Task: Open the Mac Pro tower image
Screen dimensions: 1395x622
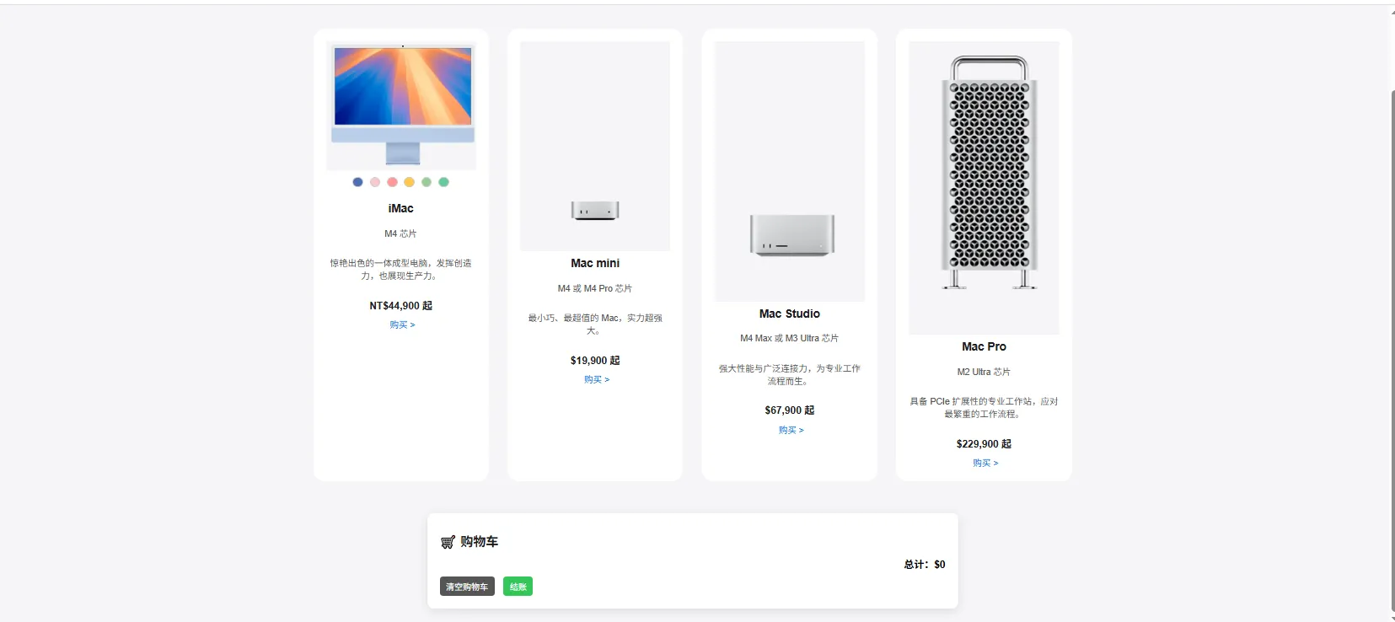Action: [x=984, y=188]
